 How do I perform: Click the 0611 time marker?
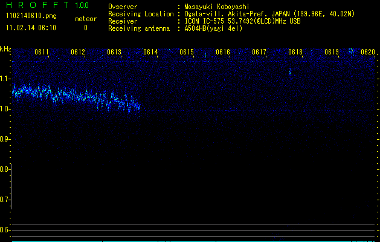42,52
